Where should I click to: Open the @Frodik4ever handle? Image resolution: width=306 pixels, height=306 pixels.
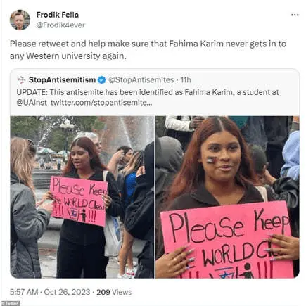tap(60, 25)
